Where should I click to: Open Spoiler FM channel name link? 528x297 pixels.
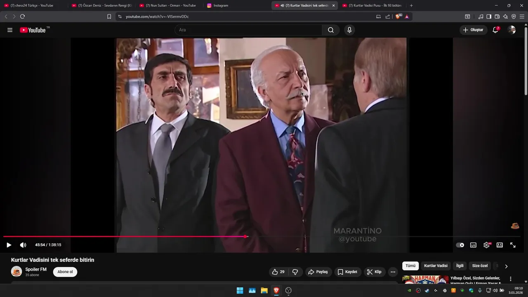click(36, 269)
